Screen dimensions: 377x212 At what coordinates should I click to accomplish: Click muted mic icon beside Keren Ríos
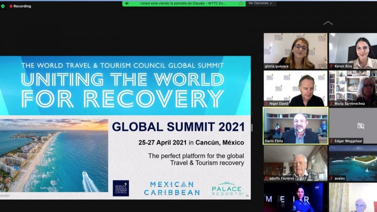tap(331, 66)
